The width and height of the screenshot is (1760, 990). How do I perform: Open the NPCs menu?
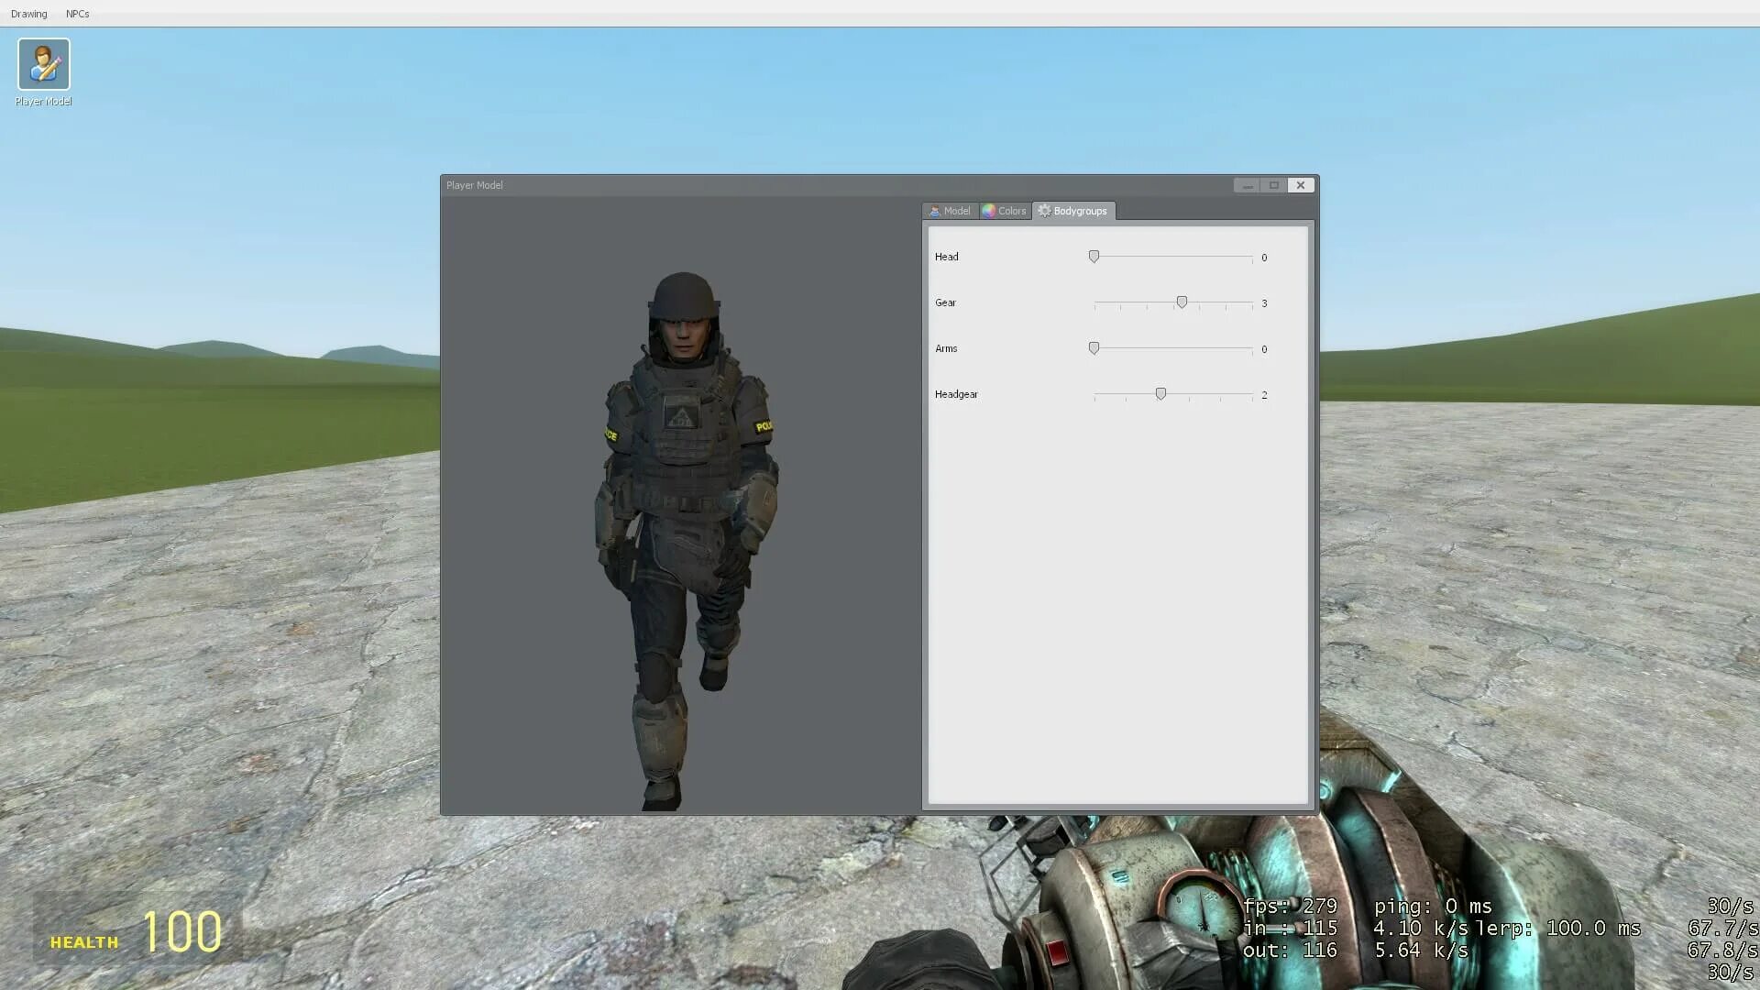pyautogui.click(x=77, y=14)
